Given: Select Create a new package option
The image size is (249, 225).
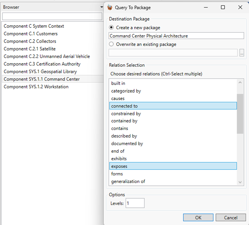Looking at the screenshot, I should (111, 28).
